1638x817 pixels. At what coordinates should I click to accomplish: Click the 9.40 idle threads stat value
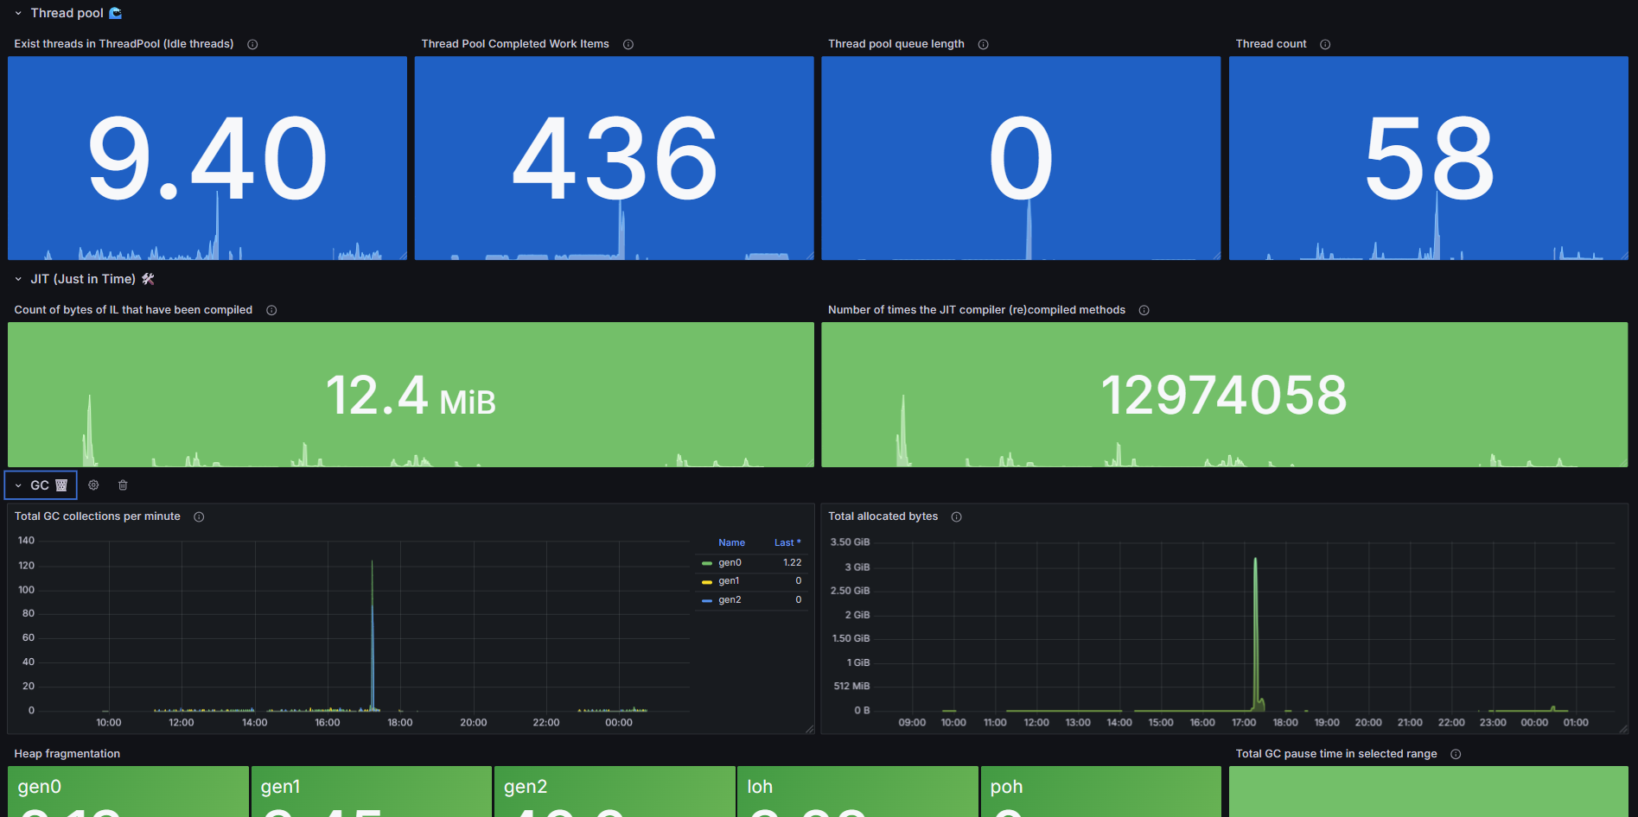(x=207, y=159)
